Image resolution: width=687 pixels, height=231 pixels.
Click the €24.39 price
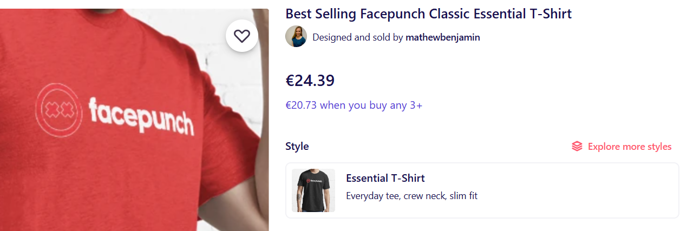click(x=310, y=81)
